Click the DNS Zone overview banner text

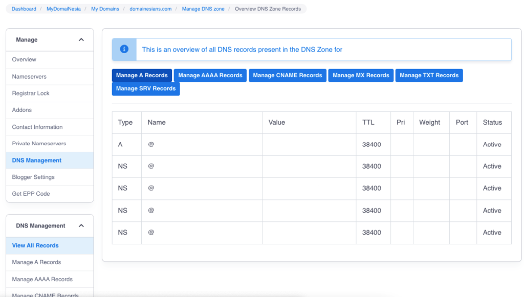[x=242, y=50]
